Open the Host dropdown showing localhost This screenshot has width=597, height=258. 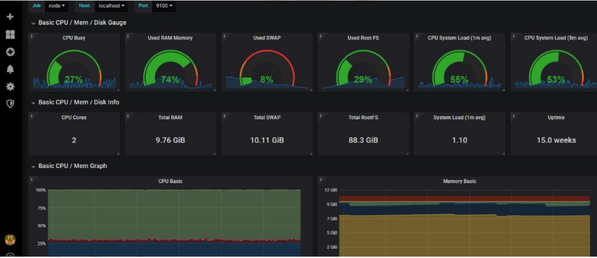[x=112, y=6]
